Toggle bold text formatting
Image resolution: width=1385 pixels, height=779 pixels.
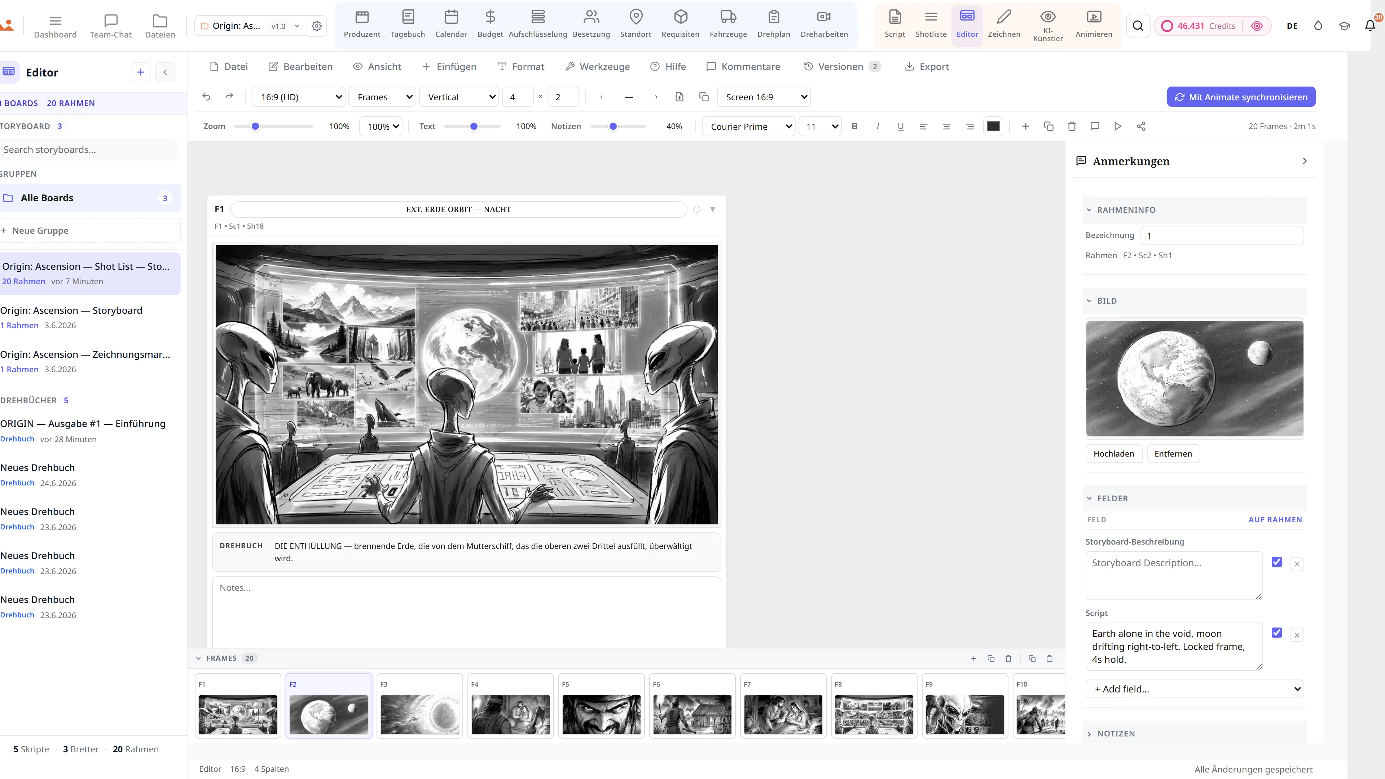pyautogui.click(x=854, y=126)
